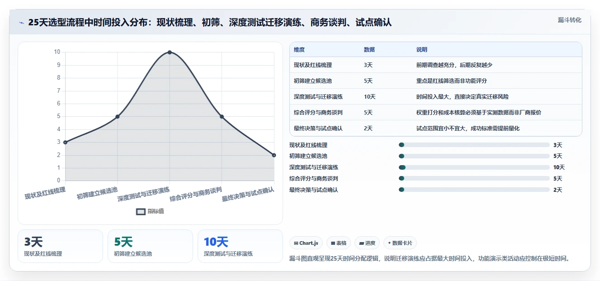Image resolution: width=600 pixels, height=281 pixels.
Task: Open the 3天 现状及红线梳理 stat card
Action: tap(61, 246)
